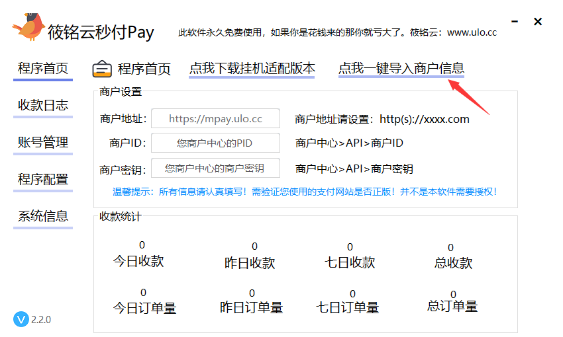Viewport: 563px width, 337px height.
Task: Click the 2.2.0 version number
Action: (41, 319)
